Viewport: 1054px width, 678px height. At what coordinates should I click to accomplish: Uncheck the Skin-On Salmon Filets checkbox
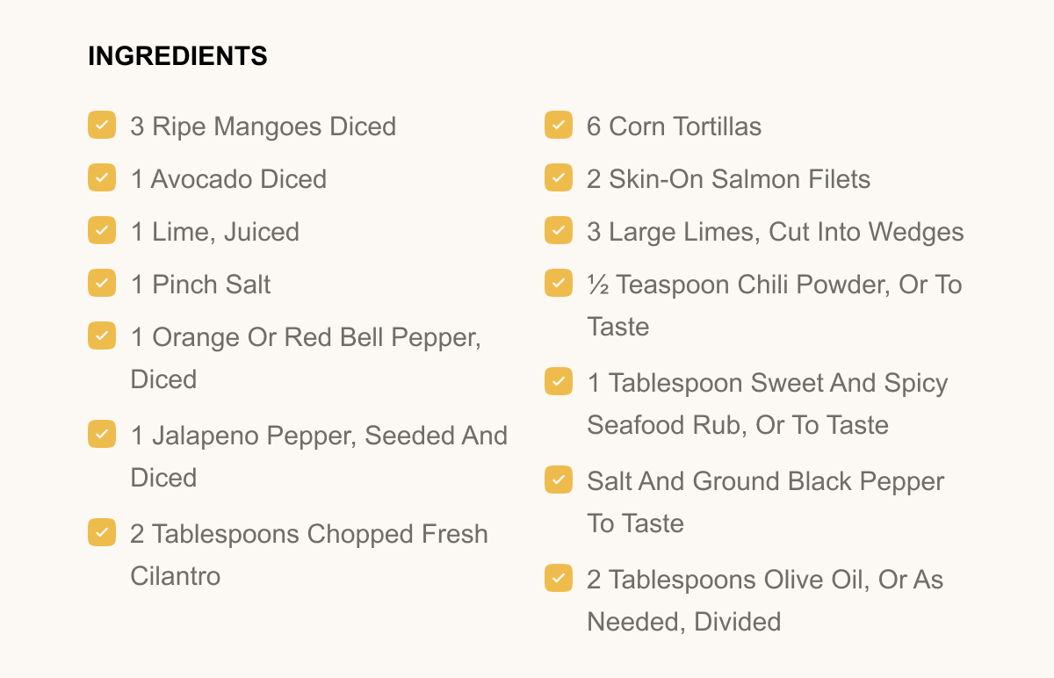(x=559, y=177)
